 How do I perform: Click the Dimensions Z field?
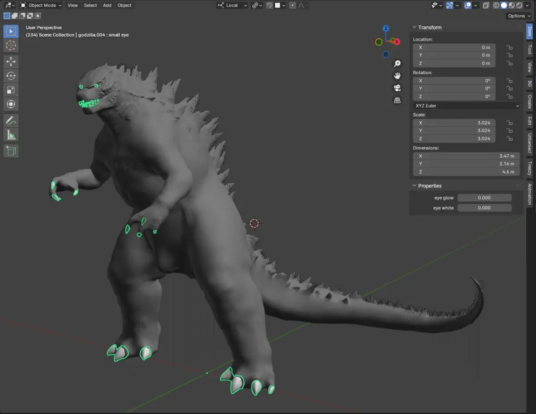466,172
